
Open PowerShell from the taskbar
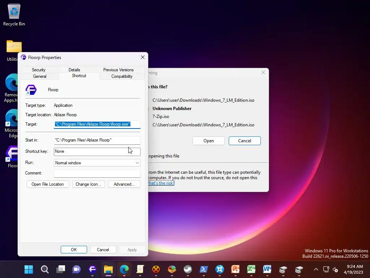pyautogui.click(x=204, y=269)
